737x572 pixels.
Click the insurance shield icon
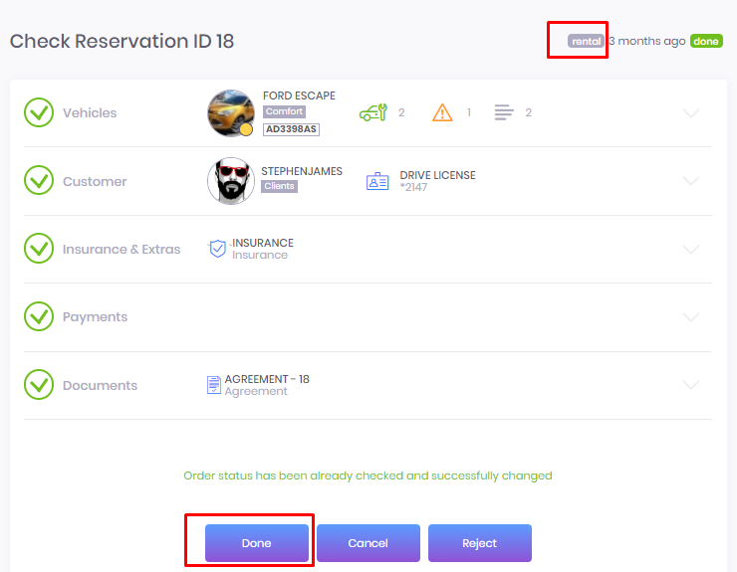pos(218,249)
